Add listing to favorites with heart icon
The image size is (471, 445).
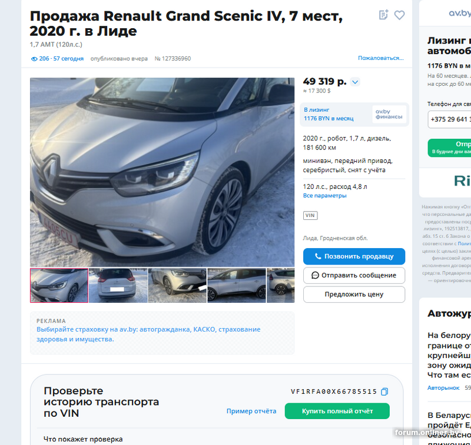coord(399,15)
